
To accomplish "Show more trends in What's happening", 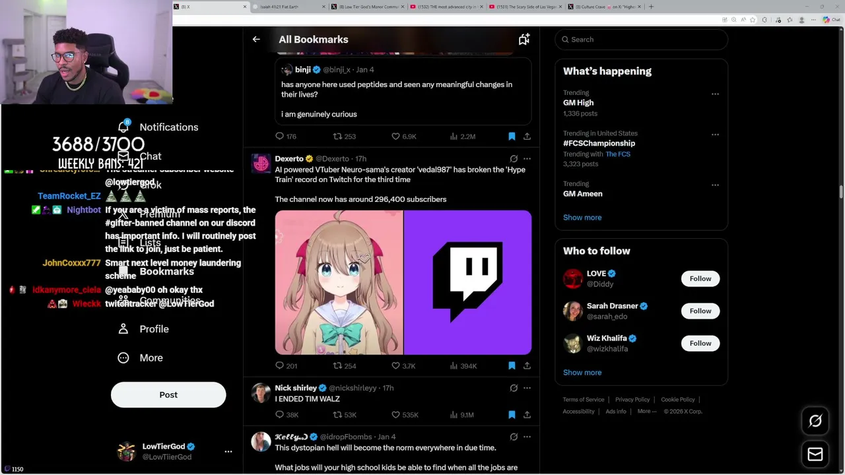I will click(582, 218).
